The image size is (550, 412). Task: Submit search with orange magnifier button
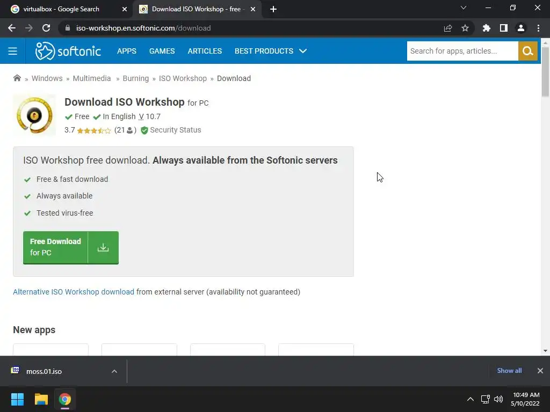527,51
